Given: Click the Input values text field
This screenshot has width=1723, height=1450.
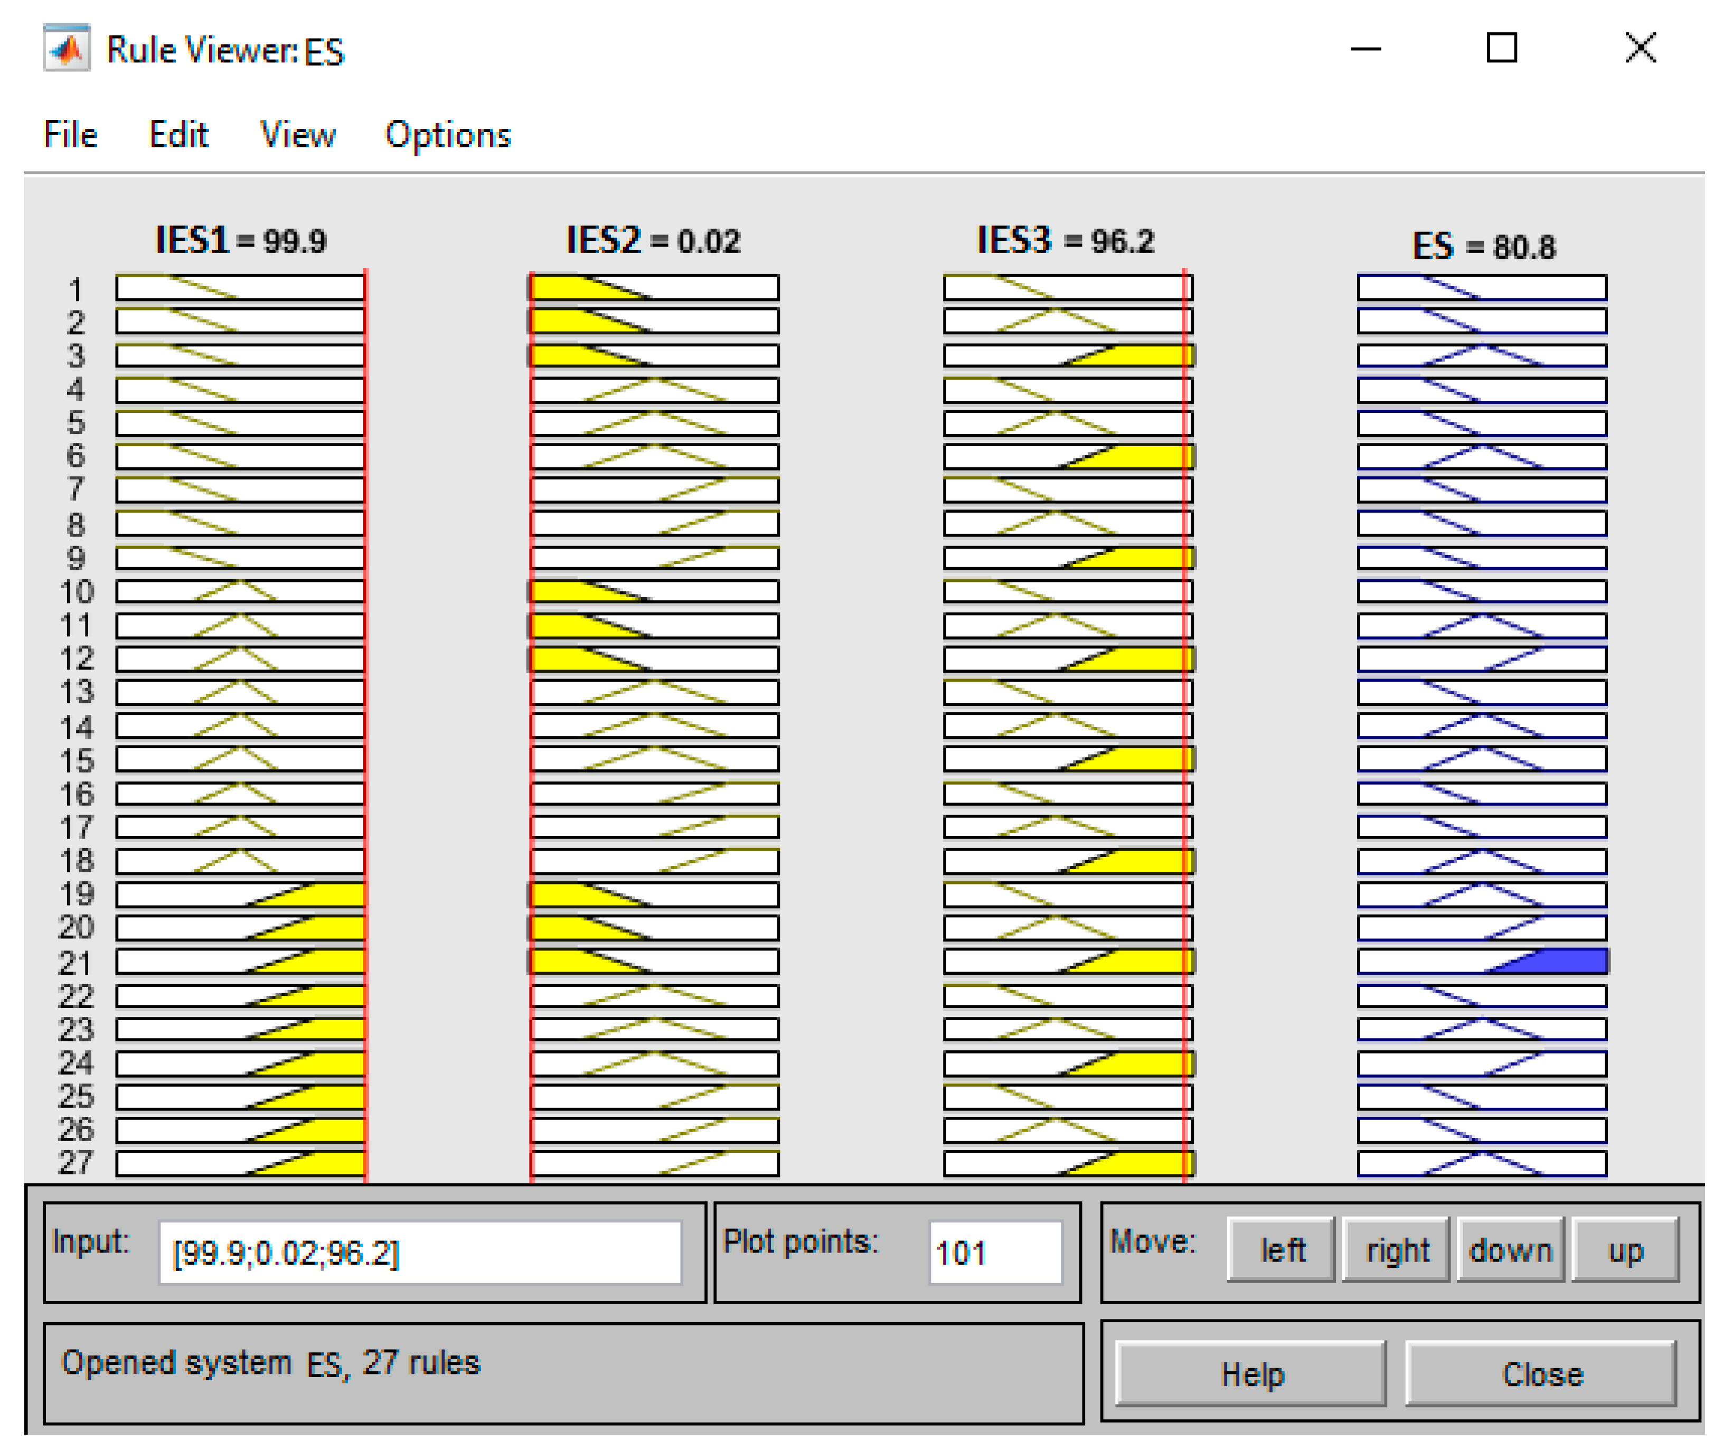Looking at the screenshot, I should (420, 1254).
